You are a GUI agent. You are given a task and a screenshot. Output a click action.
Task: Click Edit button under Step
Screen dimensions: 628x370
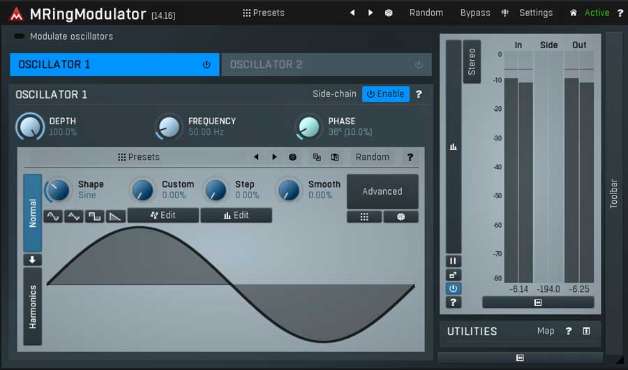click(237, 215)
